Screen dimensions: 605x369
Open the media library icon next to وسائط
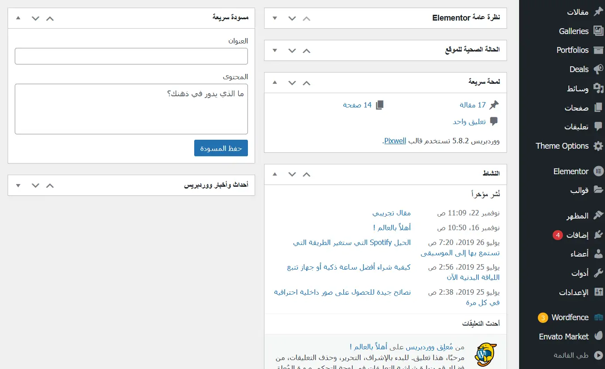pos(598,89)
